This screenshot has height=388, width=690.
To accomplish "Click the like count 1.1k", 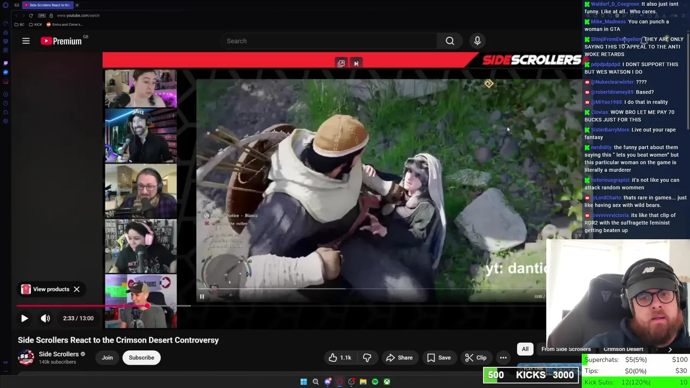I will (x=346, y=357).
